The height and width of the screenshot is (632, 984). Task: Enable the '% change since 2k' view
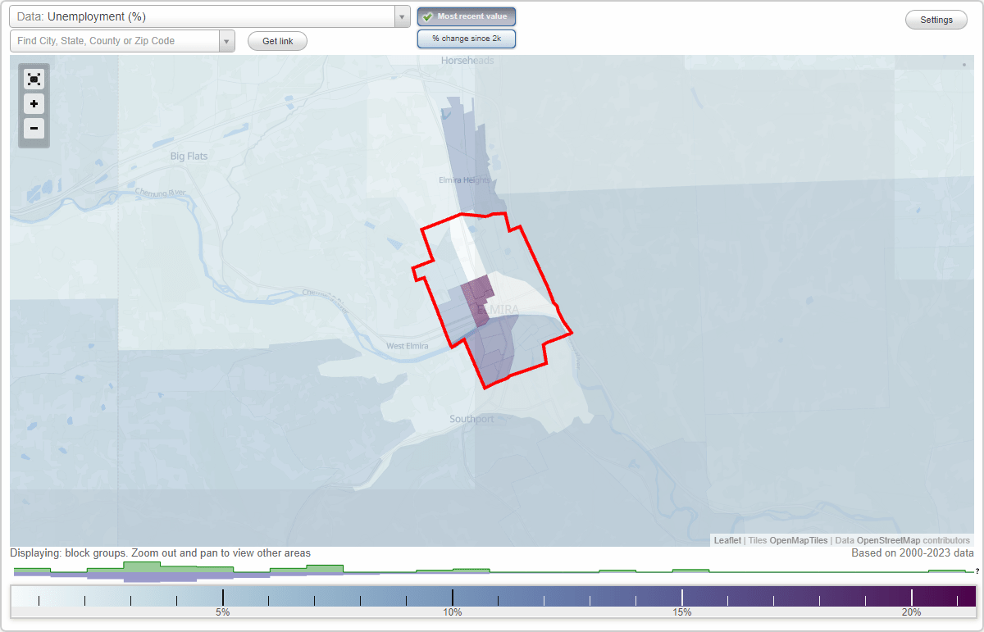click(x=466, y=38)
